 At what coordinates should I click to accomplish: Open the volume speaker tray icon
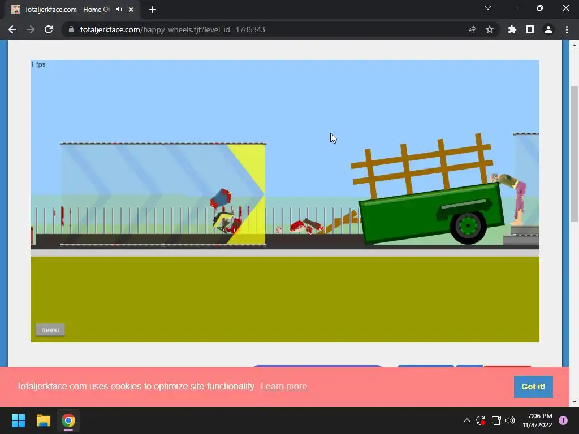pos(510,420)
